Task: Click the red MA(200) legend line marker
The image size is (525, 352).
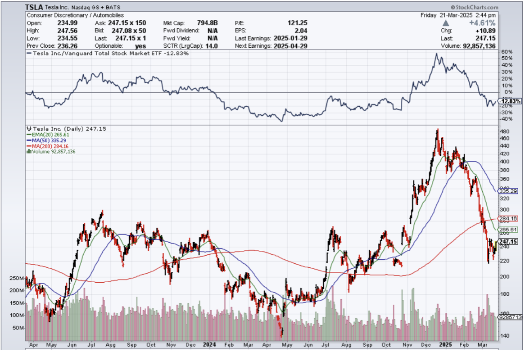Action: [28, 146]
